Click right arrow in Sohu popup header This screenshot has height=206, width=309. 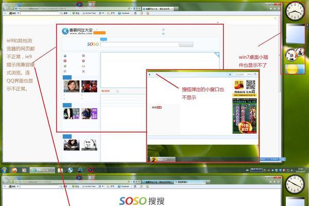point(230,75)
